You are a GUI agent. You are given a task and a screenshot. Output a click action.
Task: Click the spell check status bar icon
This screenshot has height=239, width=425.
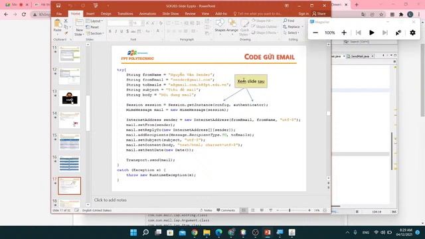(x=77, y=210)
